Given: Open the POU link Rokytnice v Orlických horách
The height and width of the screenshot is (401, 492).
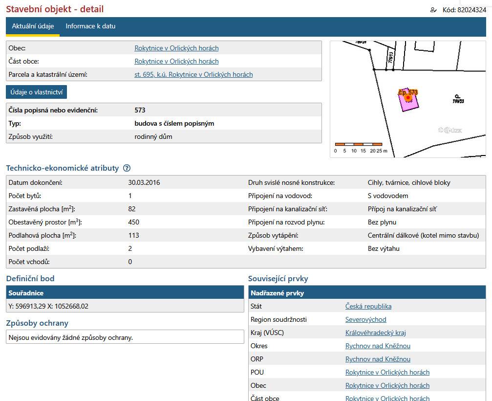Looking at the screenshot, I should tap(387, 372).
